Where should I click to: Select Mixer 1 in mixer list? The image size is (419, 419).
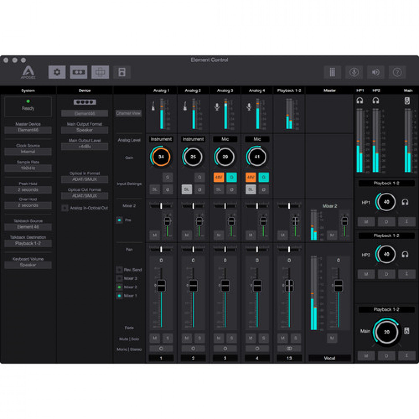pos(119,296)
